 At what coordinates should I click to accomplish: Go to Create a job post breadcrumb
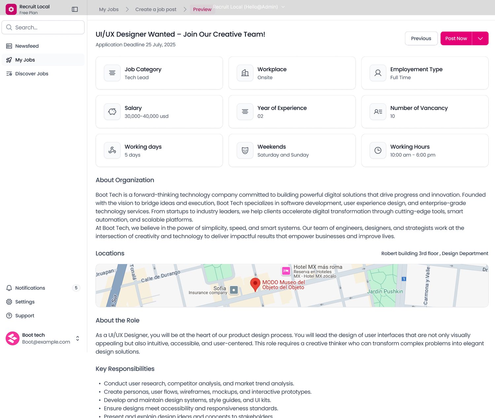coord(156,10)
